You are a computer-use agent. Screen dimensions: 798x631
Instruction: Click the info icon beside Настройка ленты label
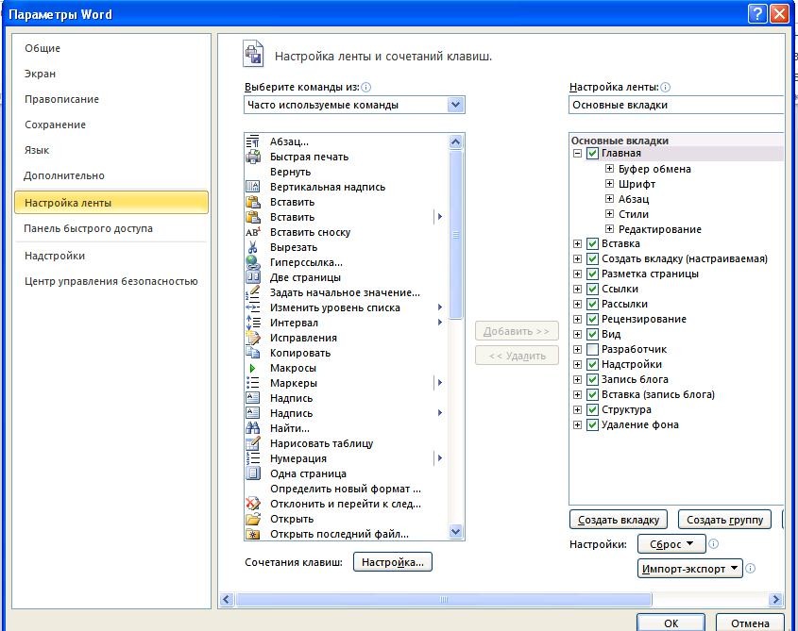pyautogui.click(x=665, y=87)
